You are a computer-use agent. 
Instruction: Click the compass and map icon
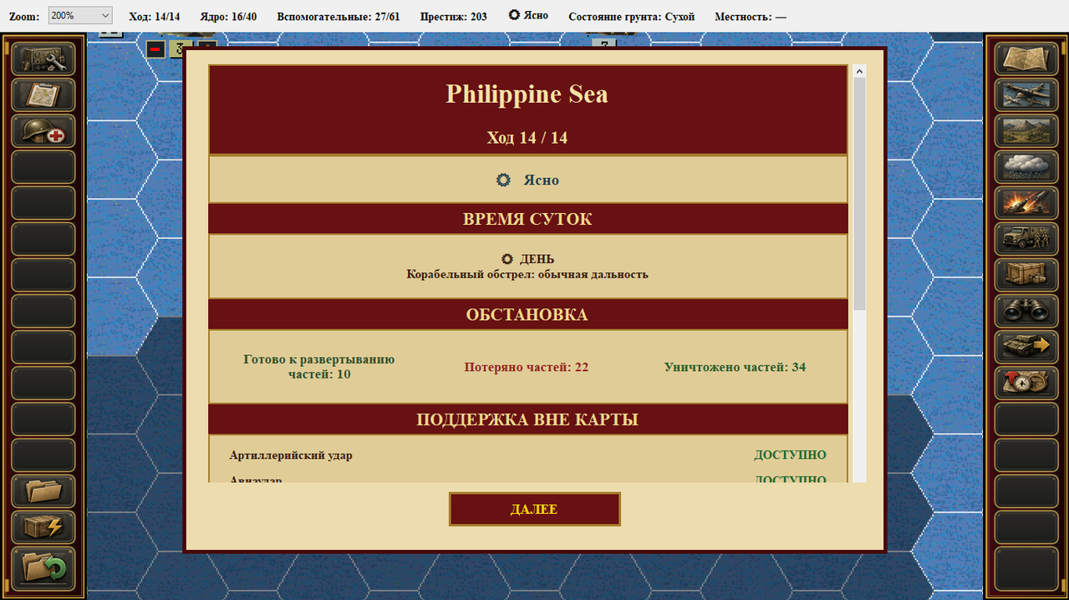tap(1026, 383)
